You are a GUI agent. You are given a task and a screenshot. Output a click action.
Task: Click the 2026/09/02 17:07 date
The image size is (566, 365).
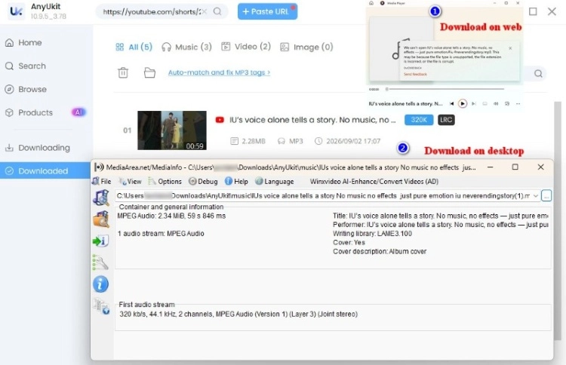[353, 141]
